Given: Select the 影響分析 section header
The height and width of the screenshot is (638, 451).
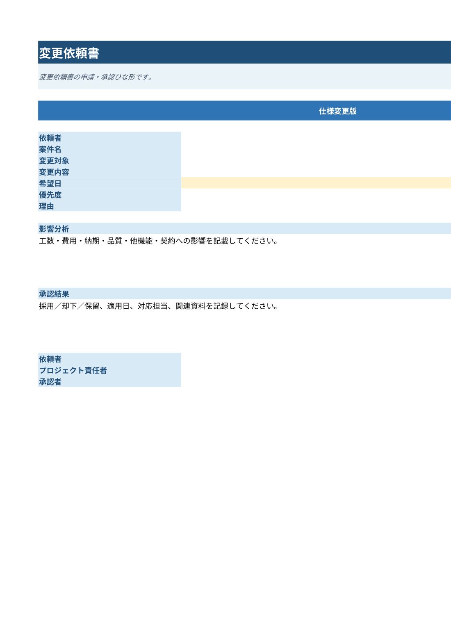Looking at the screenshot, I should click(244, 228).
